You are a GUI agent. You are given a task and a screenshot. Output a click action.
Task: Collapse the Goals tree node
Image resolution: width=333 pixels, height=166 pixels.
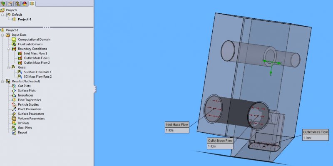(8, 67)
